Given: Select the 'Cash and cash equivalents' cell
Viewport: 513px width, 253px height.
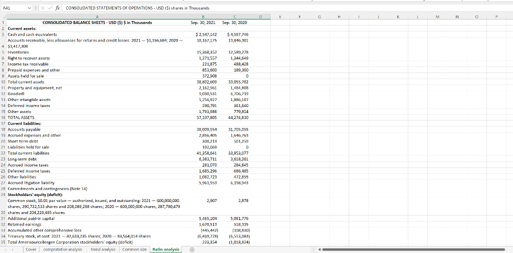Looking at the screenshot, I should (x=97, y=34).
